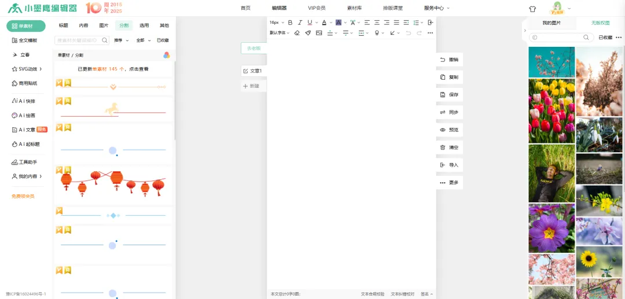Screen dimensions: 625x299
Task: Click the 预览 eye preview button
Action: [450, 130]
